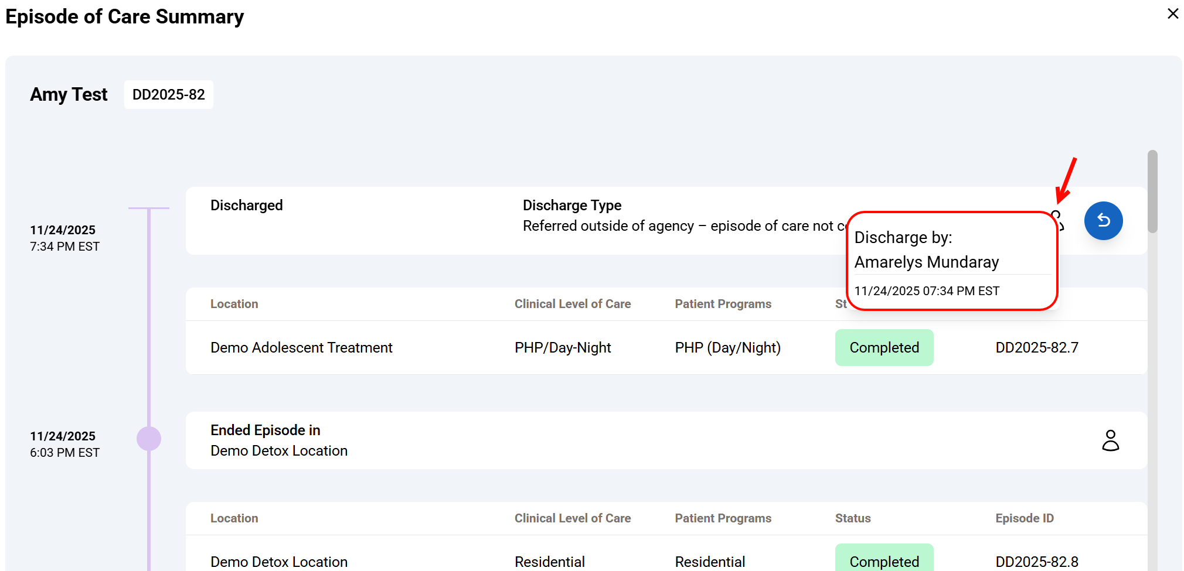1184x571 pixels.
Task: Click the Ended Episode in heading
Action: 265,430
